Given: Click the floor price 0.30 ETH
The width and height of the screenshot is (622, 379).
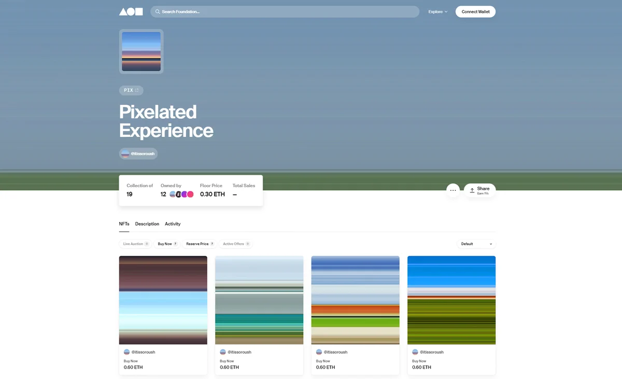Looking at the screenshot, I should [x=213, y=194].
